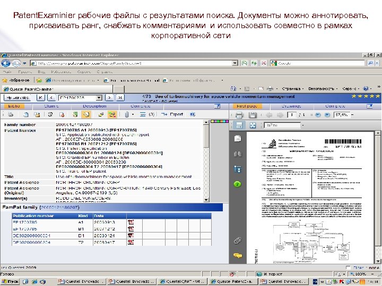Go to previous PDF page arrow
The height and width of the screenshot is (286, 382).
[x=269, y=115]
